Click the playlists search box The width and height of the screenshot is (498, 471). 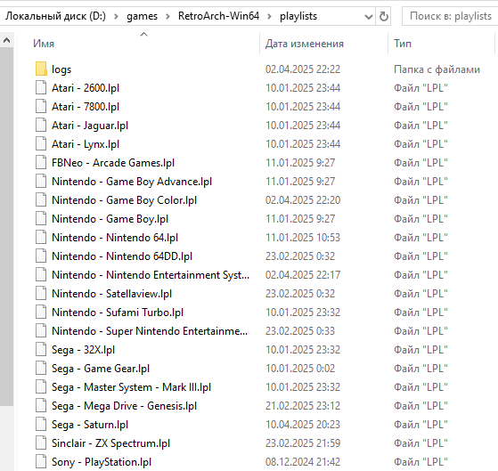point(451,16)
